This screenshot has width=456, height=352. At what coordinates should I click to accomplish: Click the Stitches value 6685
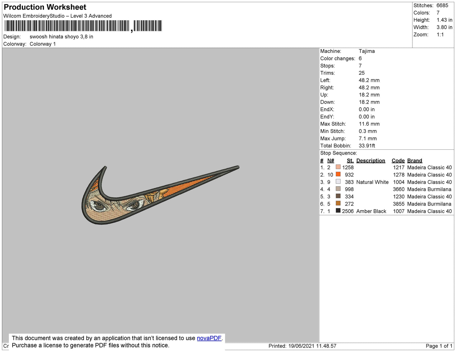[442, 5]
